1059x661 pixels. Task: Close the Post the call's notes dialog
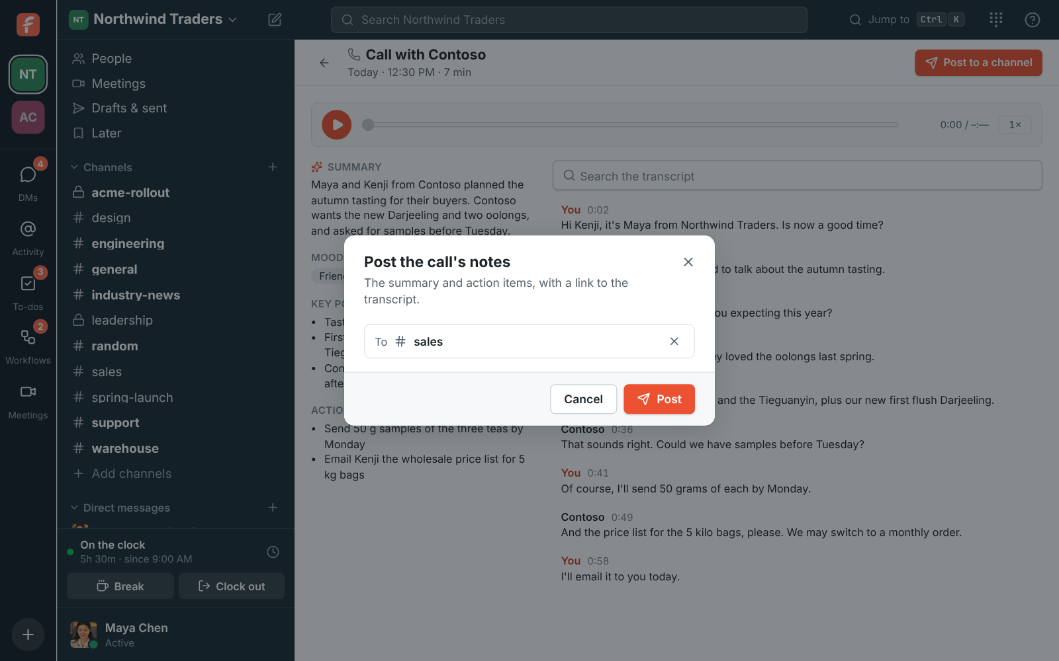pyautogui.click(x=688, y=262)
